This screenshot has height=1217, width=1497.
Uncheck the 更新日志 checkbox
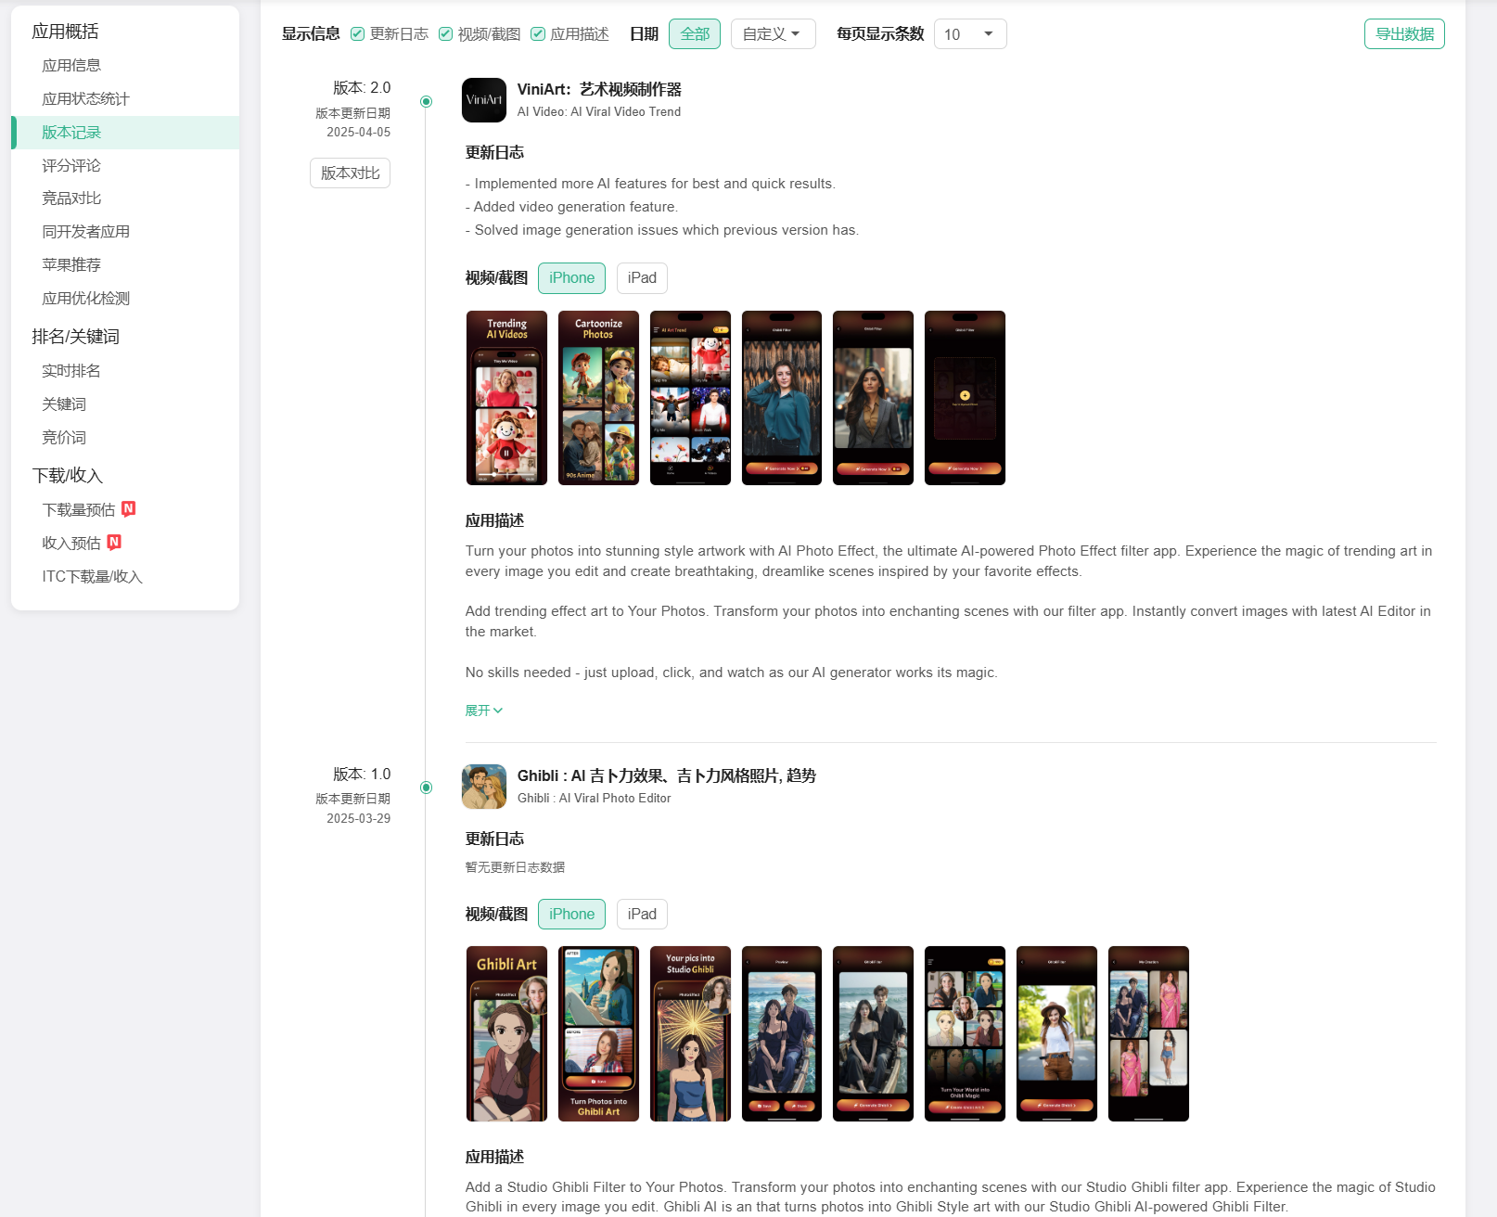[358, 34]
